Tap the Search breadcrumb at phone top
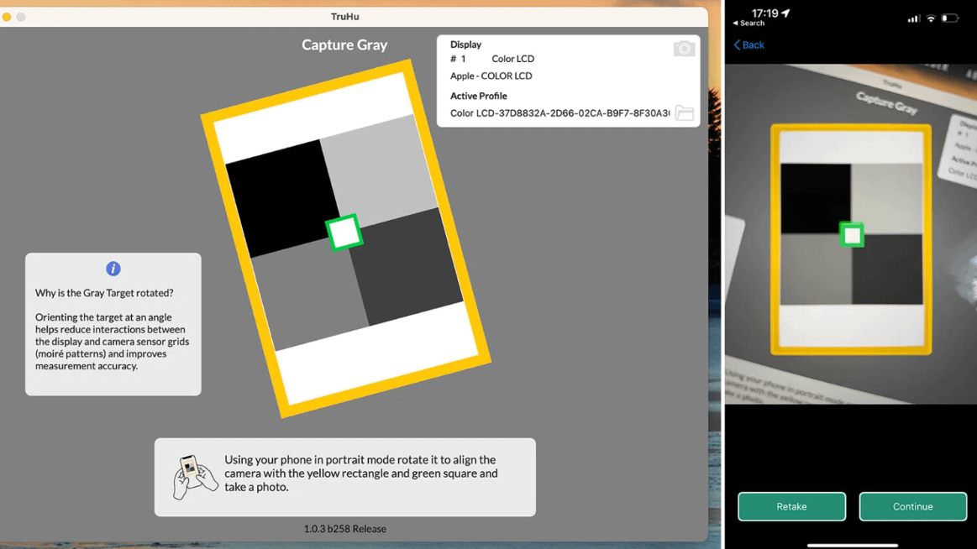The image size is (977, 549). [x=749, y=24]
